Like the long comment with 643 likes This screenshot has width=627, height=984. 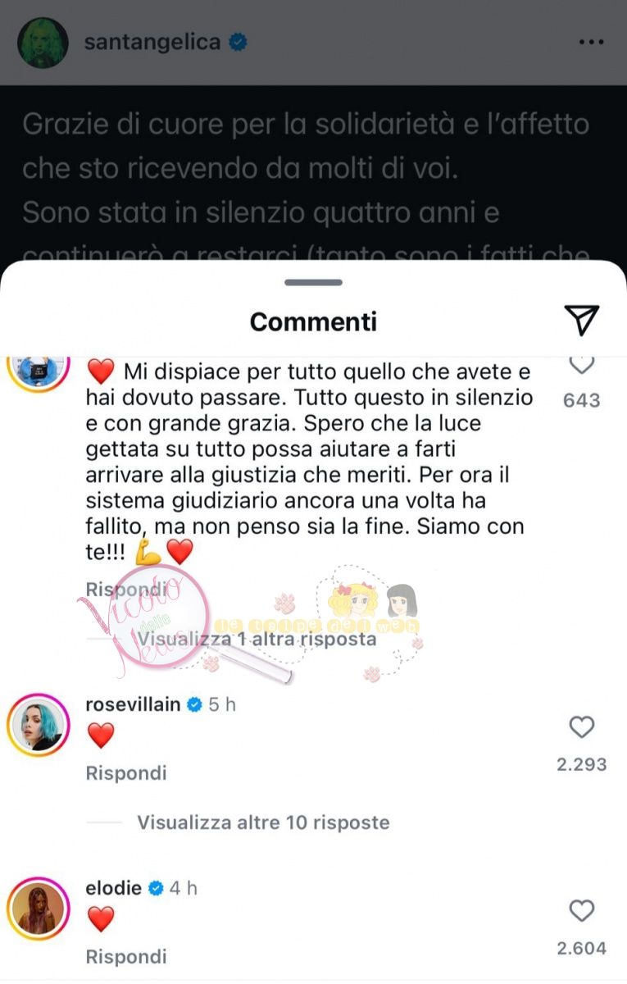581,364
